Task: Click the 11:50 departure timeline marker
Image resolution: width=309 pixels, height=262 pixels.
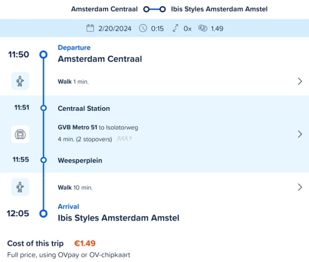Action: point(44,54)
